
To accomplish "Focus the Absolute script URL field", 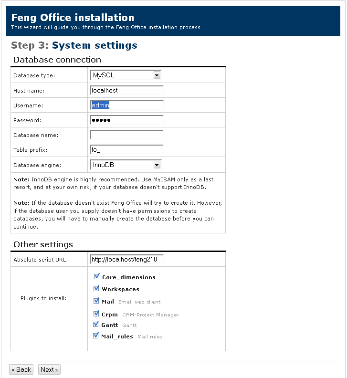I will point(126,260).
